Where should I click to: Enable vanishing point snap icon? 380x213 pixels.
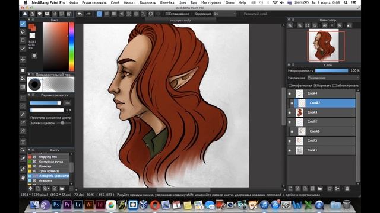(121, 14)
